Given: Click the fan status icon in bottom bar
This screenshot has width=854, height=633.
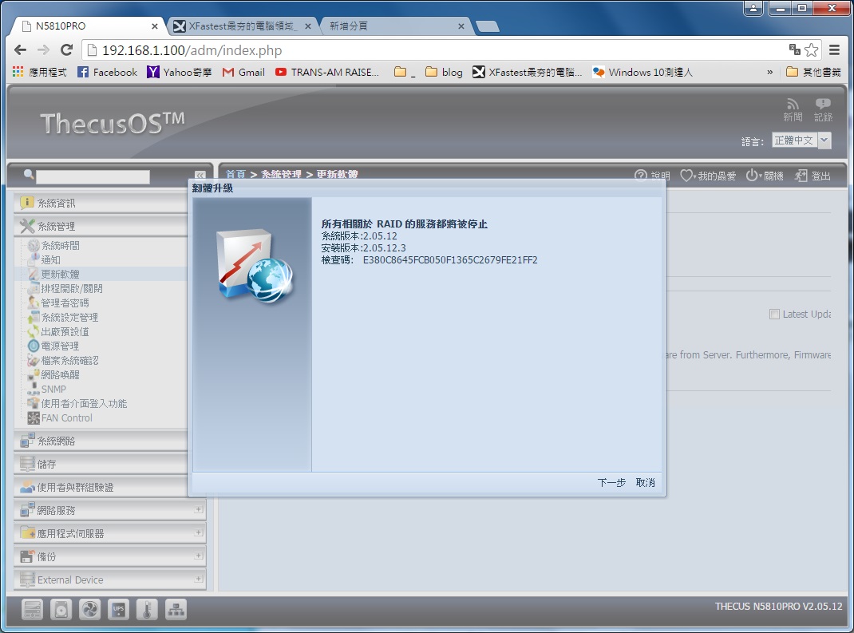Looking at the screenshot, I should 89,610.
